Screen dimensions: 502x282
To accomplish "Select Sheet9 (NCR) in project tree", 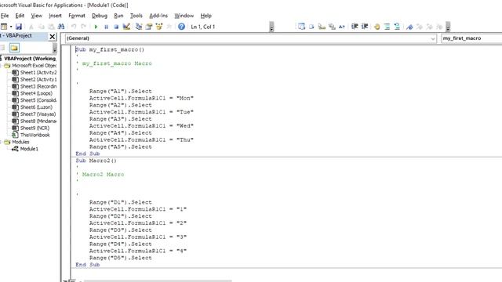I will (x=31, y=128).
